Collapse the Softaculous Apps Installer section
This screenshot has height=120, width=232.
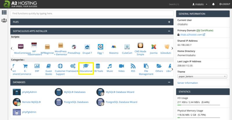point(169,31)
